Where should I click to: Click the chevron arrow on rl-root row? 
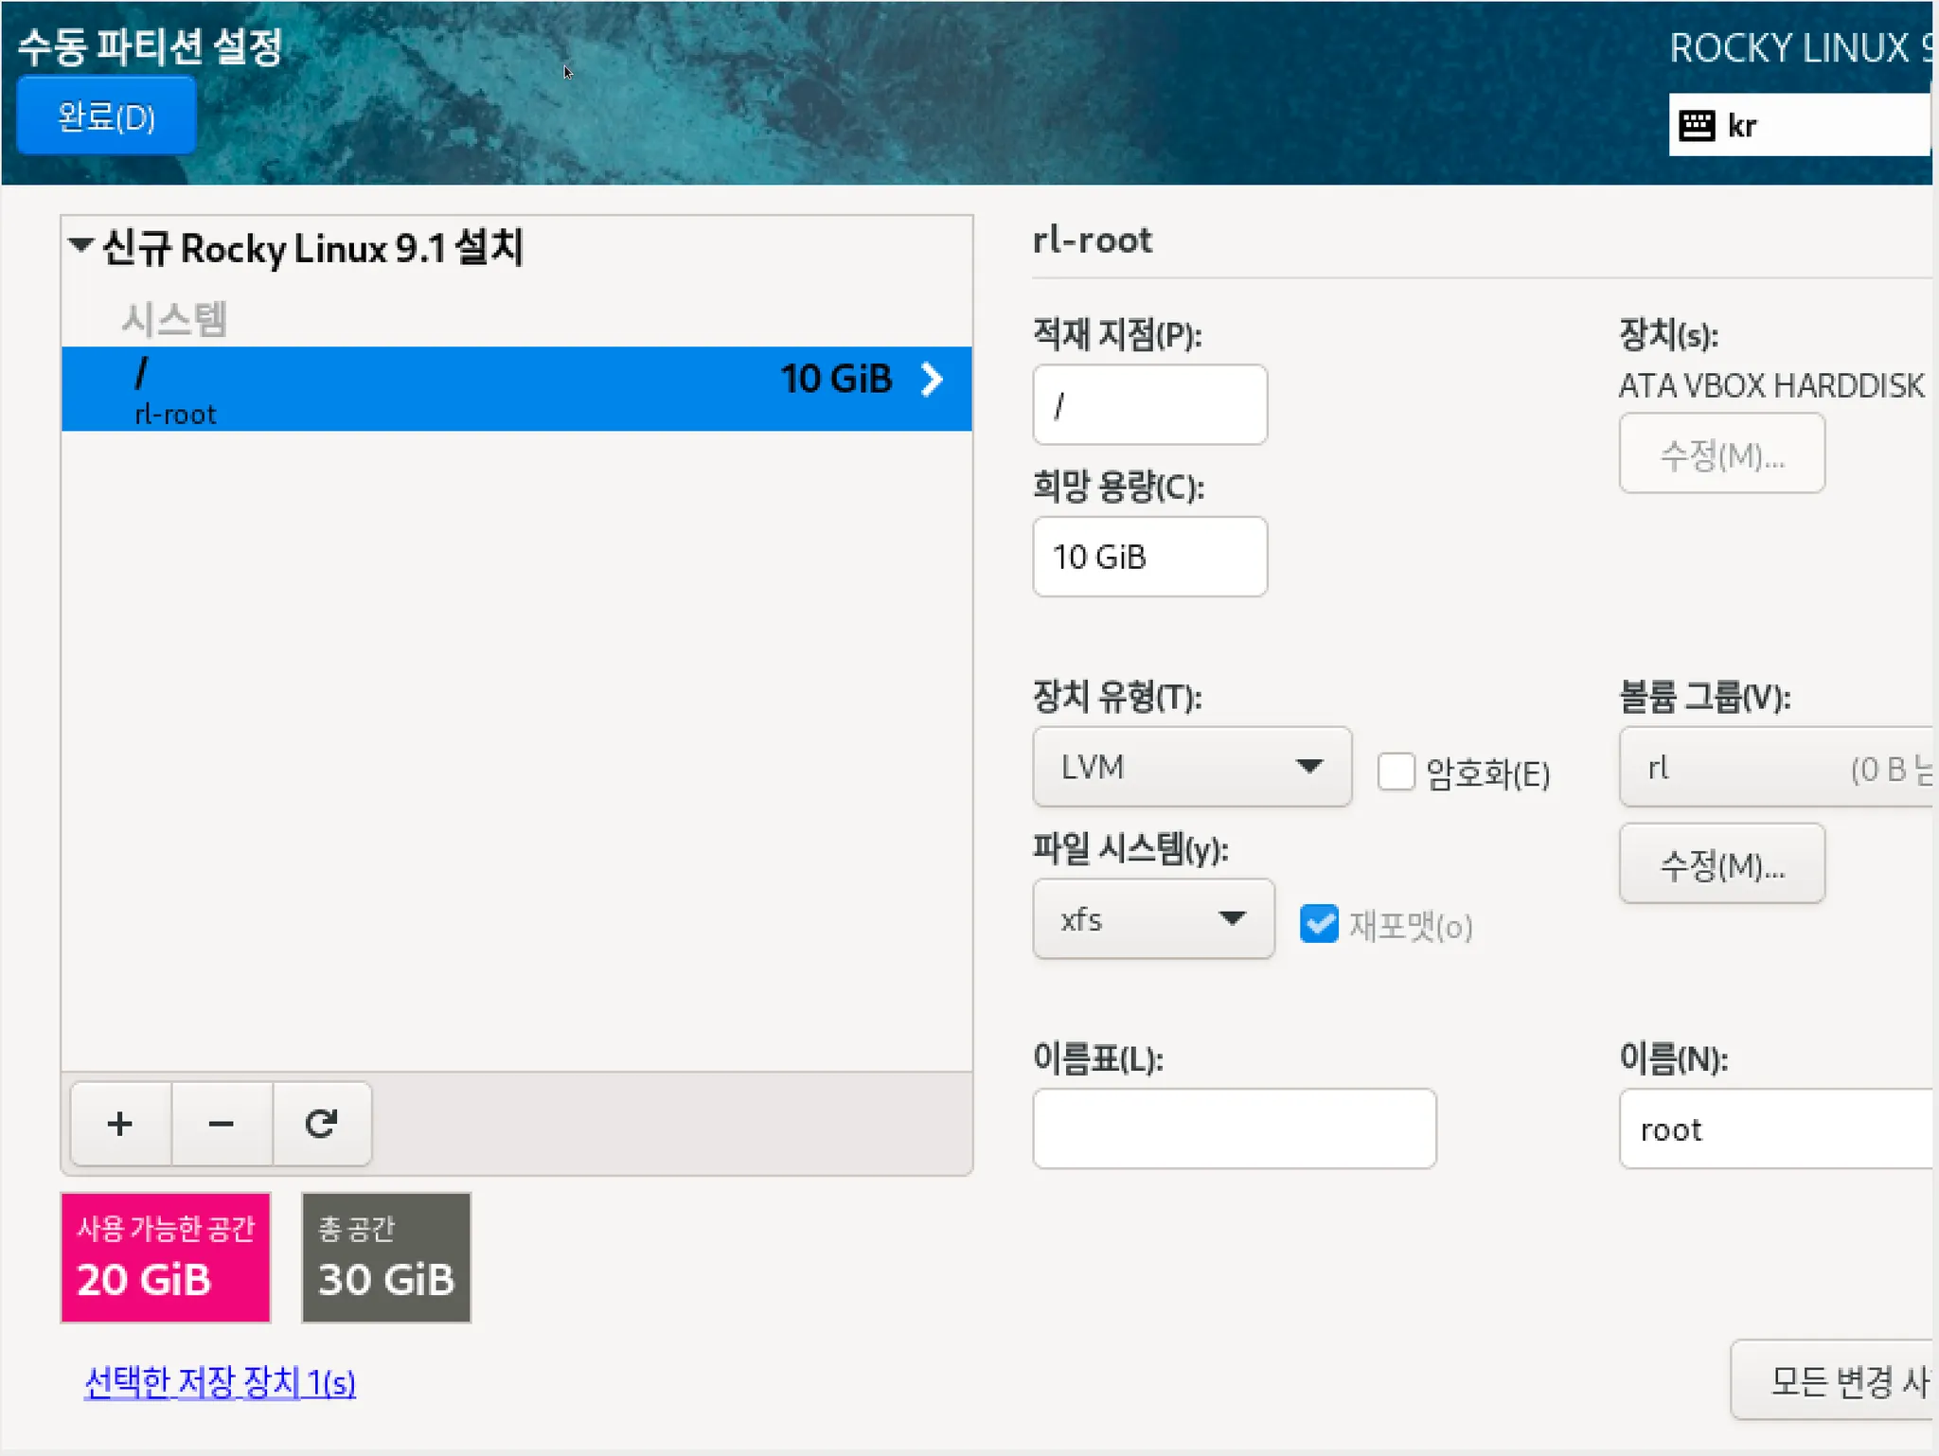point(933,380)
